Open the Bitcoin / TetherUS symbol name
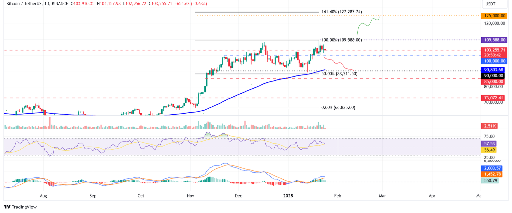 25,4
